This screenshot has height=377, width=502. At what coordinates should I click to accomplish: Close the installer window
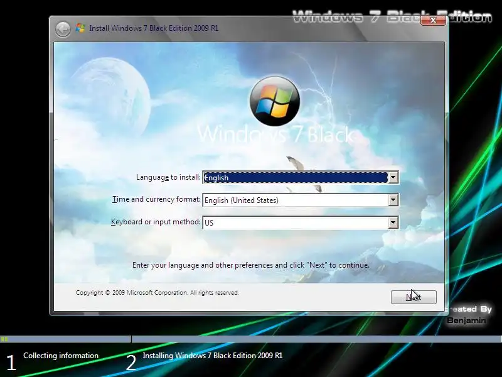click(433, 20)
